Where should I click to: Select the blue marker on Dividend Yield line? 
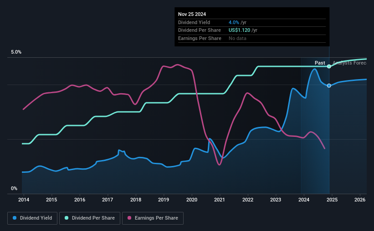[x=329, y=85]
